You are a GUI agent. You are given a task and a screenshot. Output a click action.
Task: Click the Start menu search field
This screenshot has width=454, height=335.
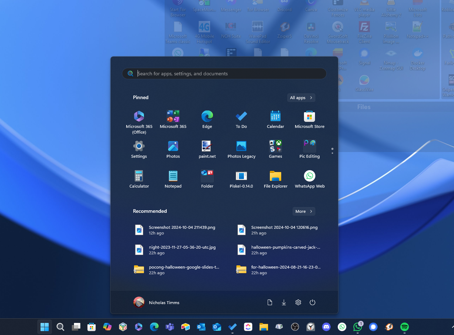(x=228, y=74)
